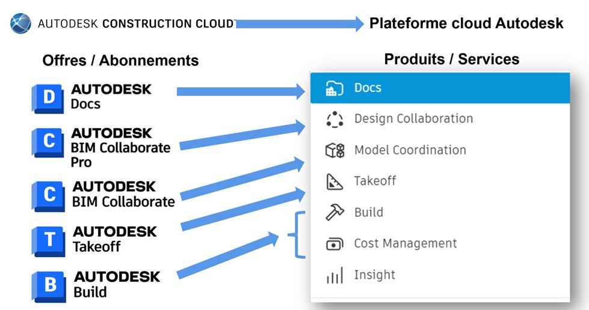
Task: Open the Build menu entry
Action: 440,213
